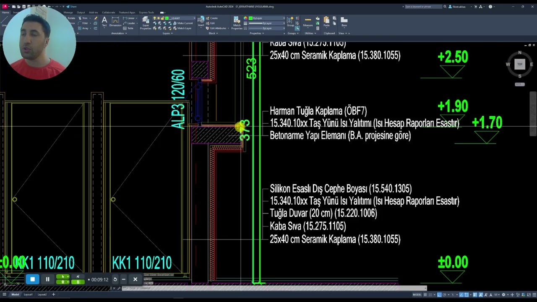Screen dimensions: 537x302
Task: Expand the Properties panel
Action: 256,33
